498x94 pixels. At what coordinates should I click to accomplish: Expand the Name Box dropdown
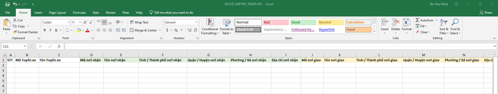pyautogui.click(x=25, y=46)
